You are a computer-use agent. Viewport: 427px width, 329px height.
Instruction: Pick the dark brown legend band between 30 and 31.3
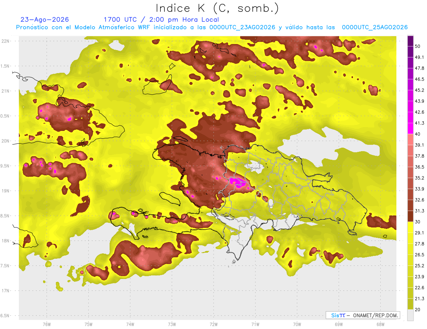pyautogui.click(x=410, y=216)
